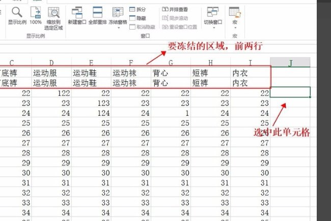
Task: Hide the window using 隐藏
Action: 137,18
